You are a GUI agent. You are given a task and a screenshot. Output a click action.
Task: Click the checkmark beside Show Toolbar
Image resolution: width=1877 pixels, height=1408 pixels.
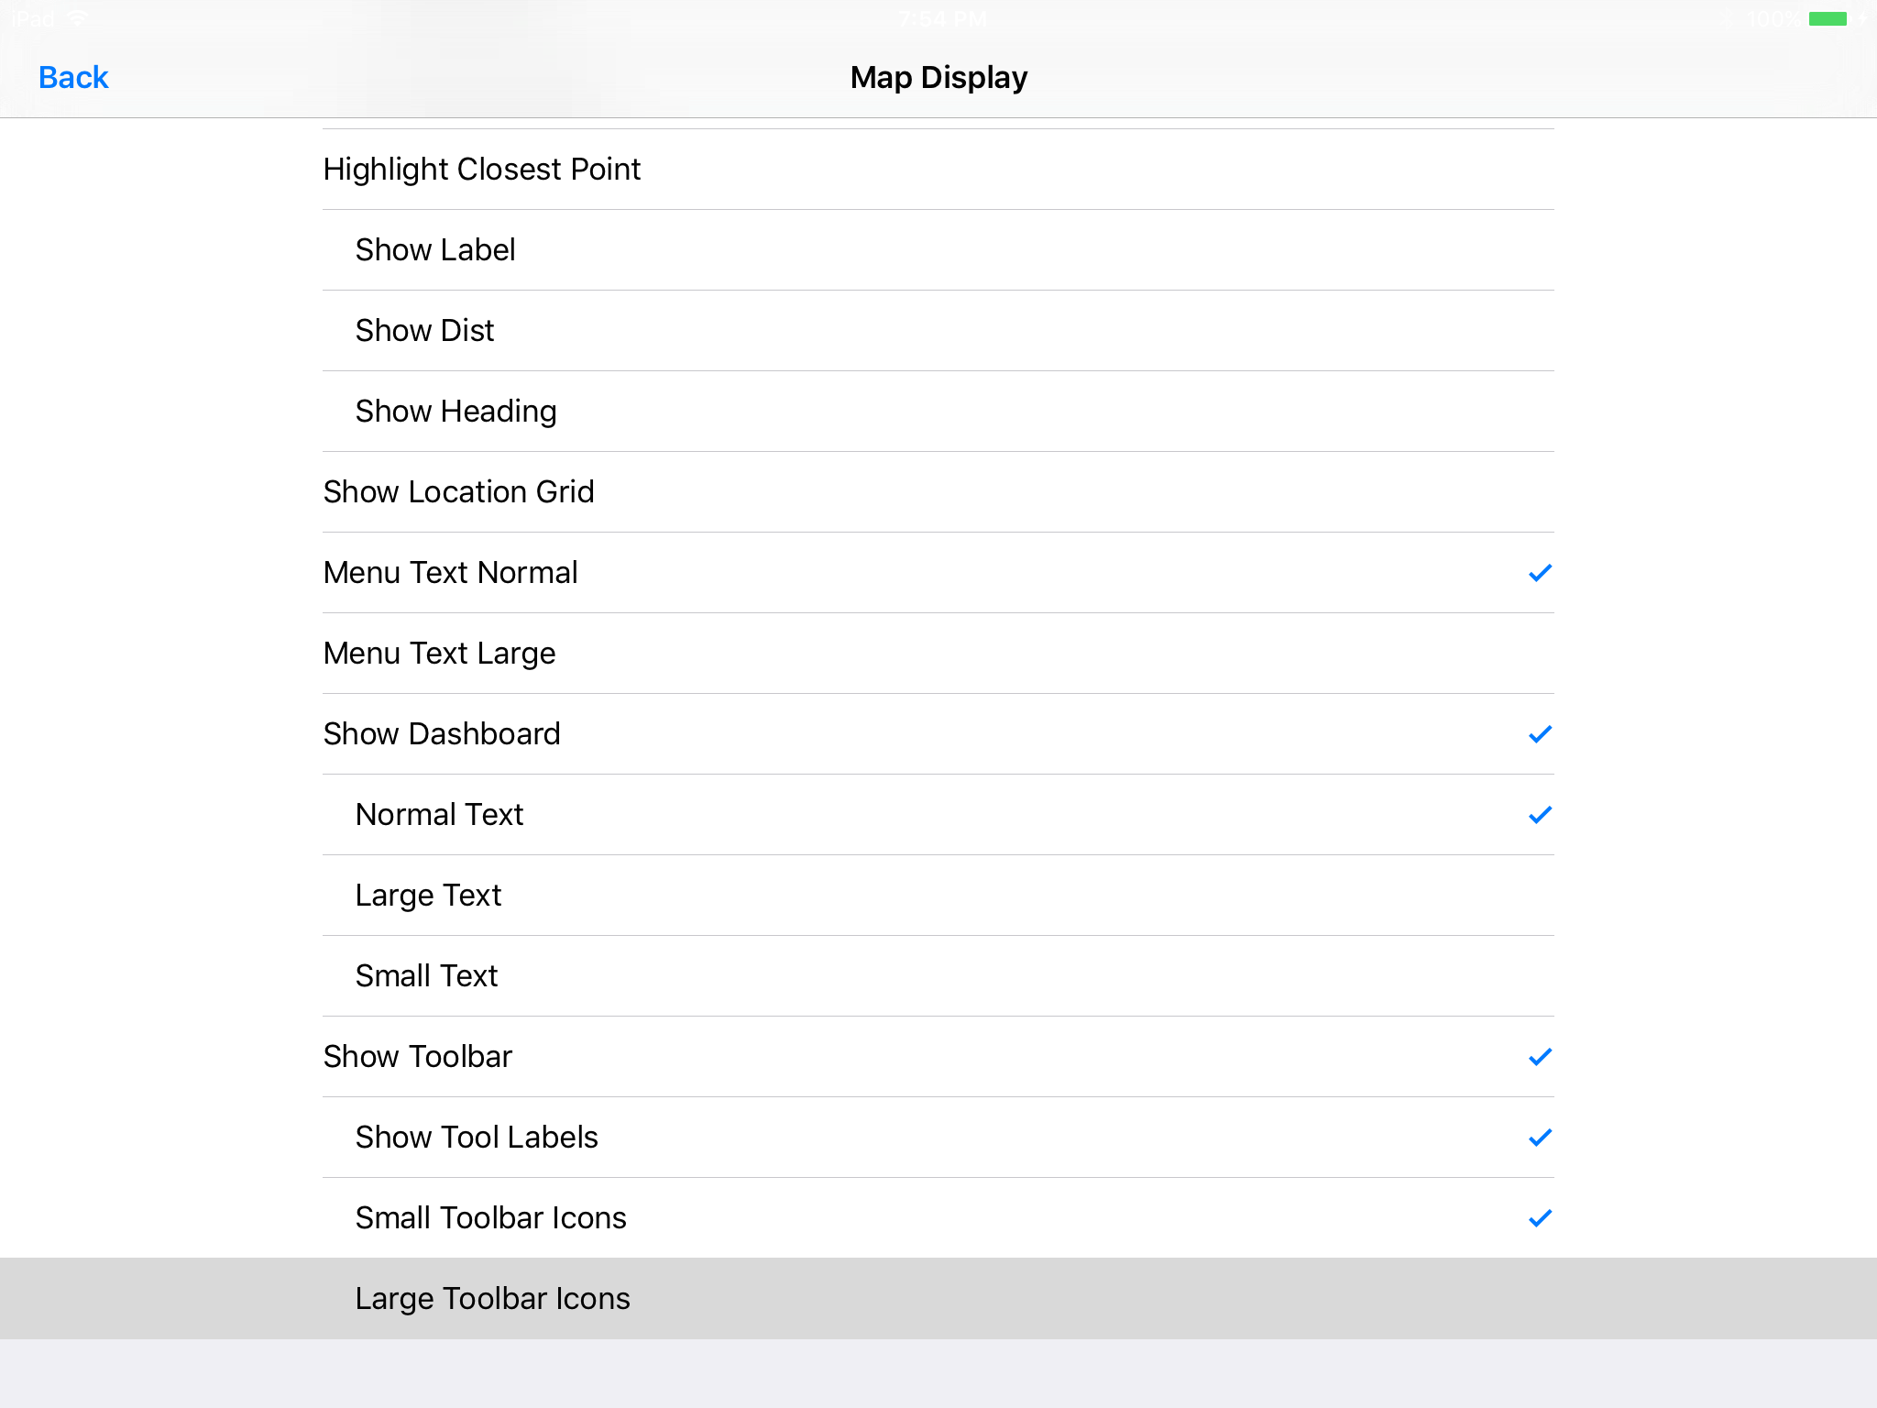coord(1540,1057)
